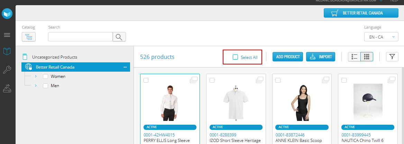
Task: Select Uncategorized Products in the tree
Action: point(55,57)
